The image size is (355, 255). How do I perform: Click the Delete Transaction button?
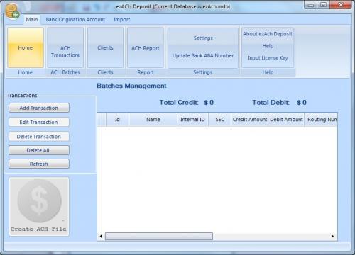pos(39,137)
